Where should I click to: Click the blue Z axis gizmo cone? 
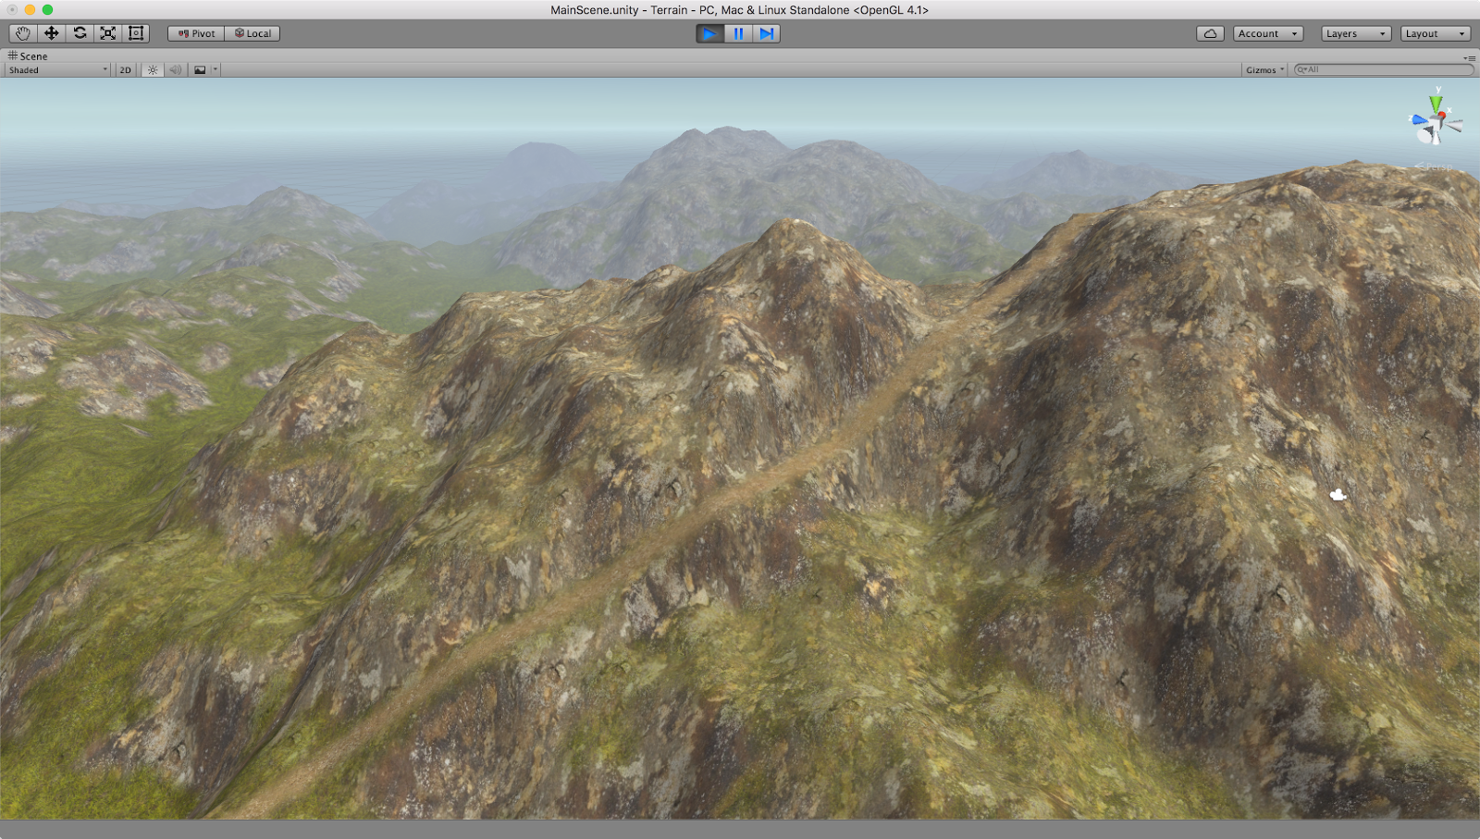1419,120
